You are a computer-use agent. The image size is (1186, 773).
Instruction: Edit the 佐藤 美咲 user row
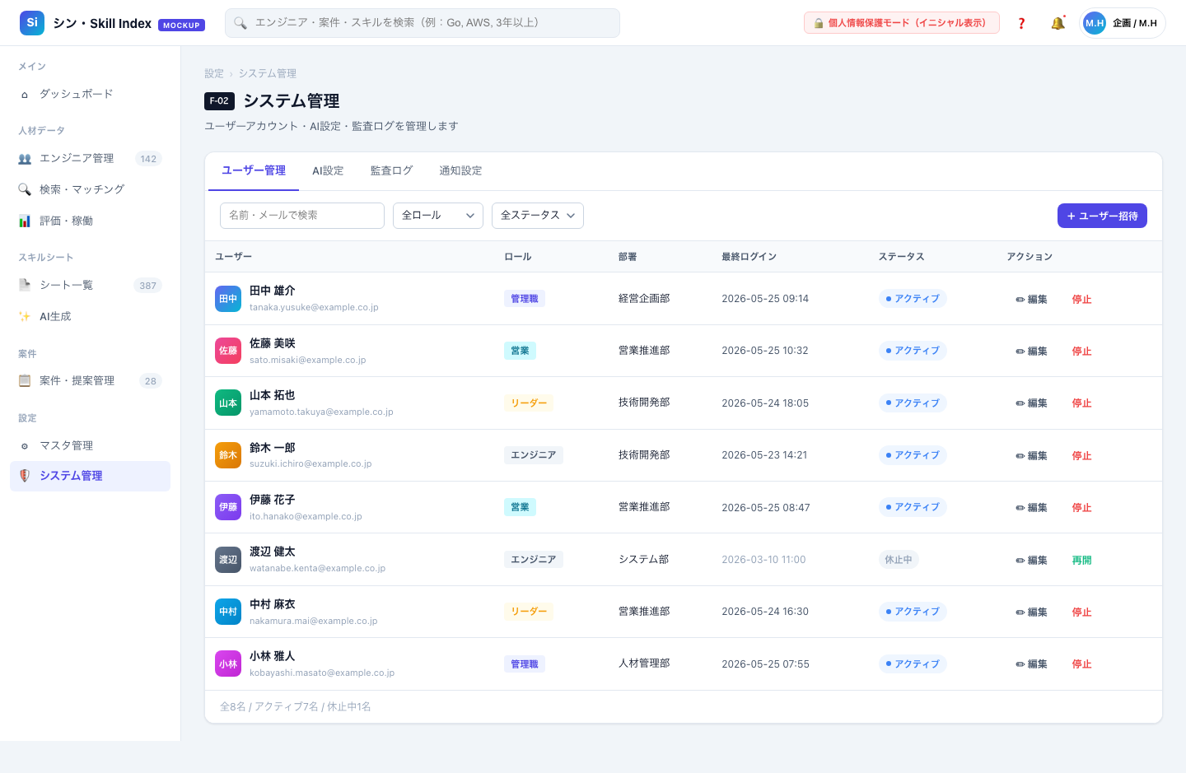(x=1032, y=352)
